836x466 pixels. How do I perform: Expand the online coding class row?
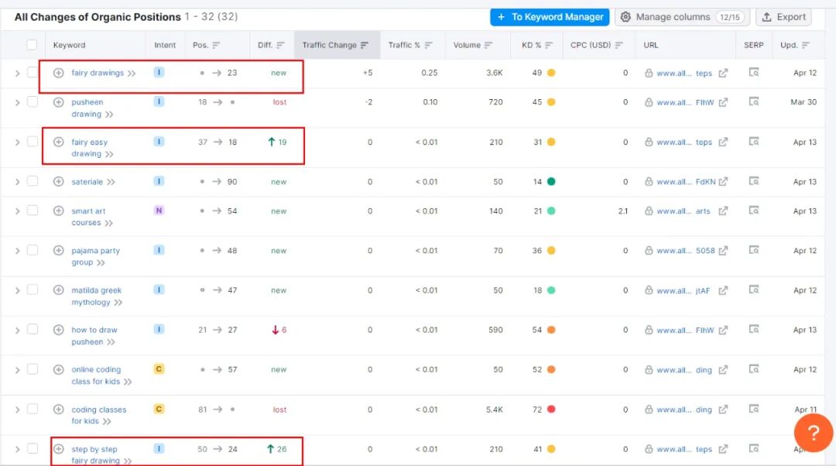click(x=17, y=370)
